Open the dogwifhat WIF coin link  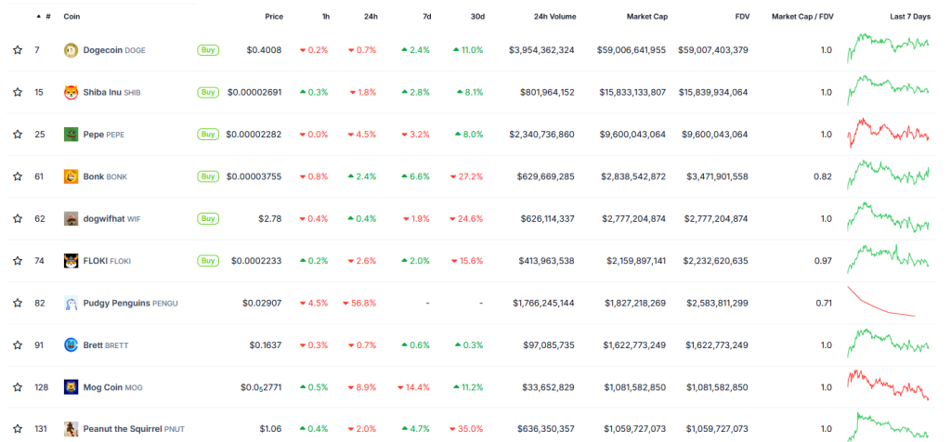(x=112, y=219)
